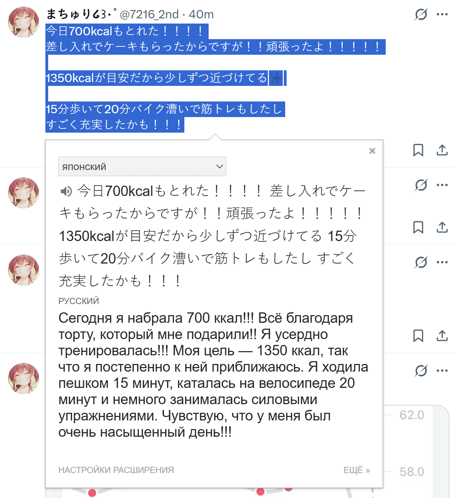Click the ЕЩЁ » more link
The image size is (455, 498).
point(357,470)
